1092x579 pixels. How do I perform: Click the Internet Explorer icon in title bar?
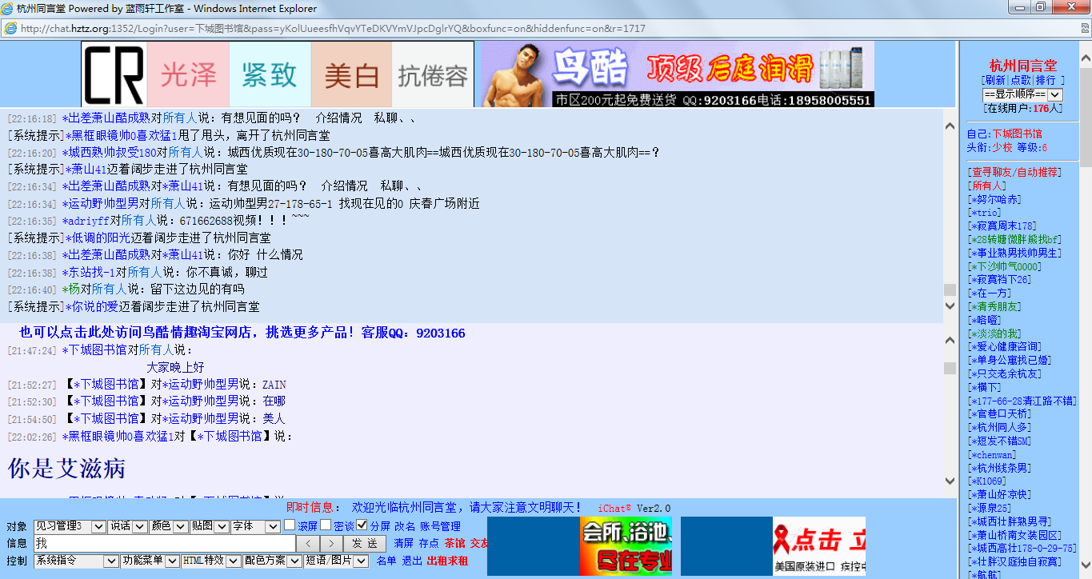[8, 9]
